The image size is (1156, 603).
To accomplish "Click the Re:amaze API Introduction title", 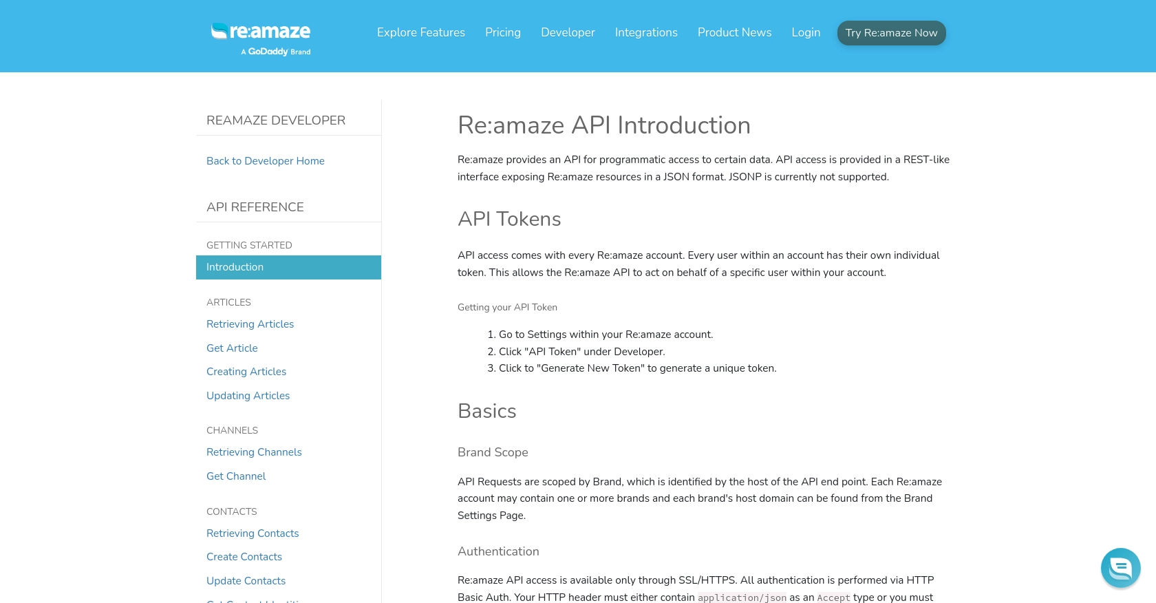I will [604, 125].
